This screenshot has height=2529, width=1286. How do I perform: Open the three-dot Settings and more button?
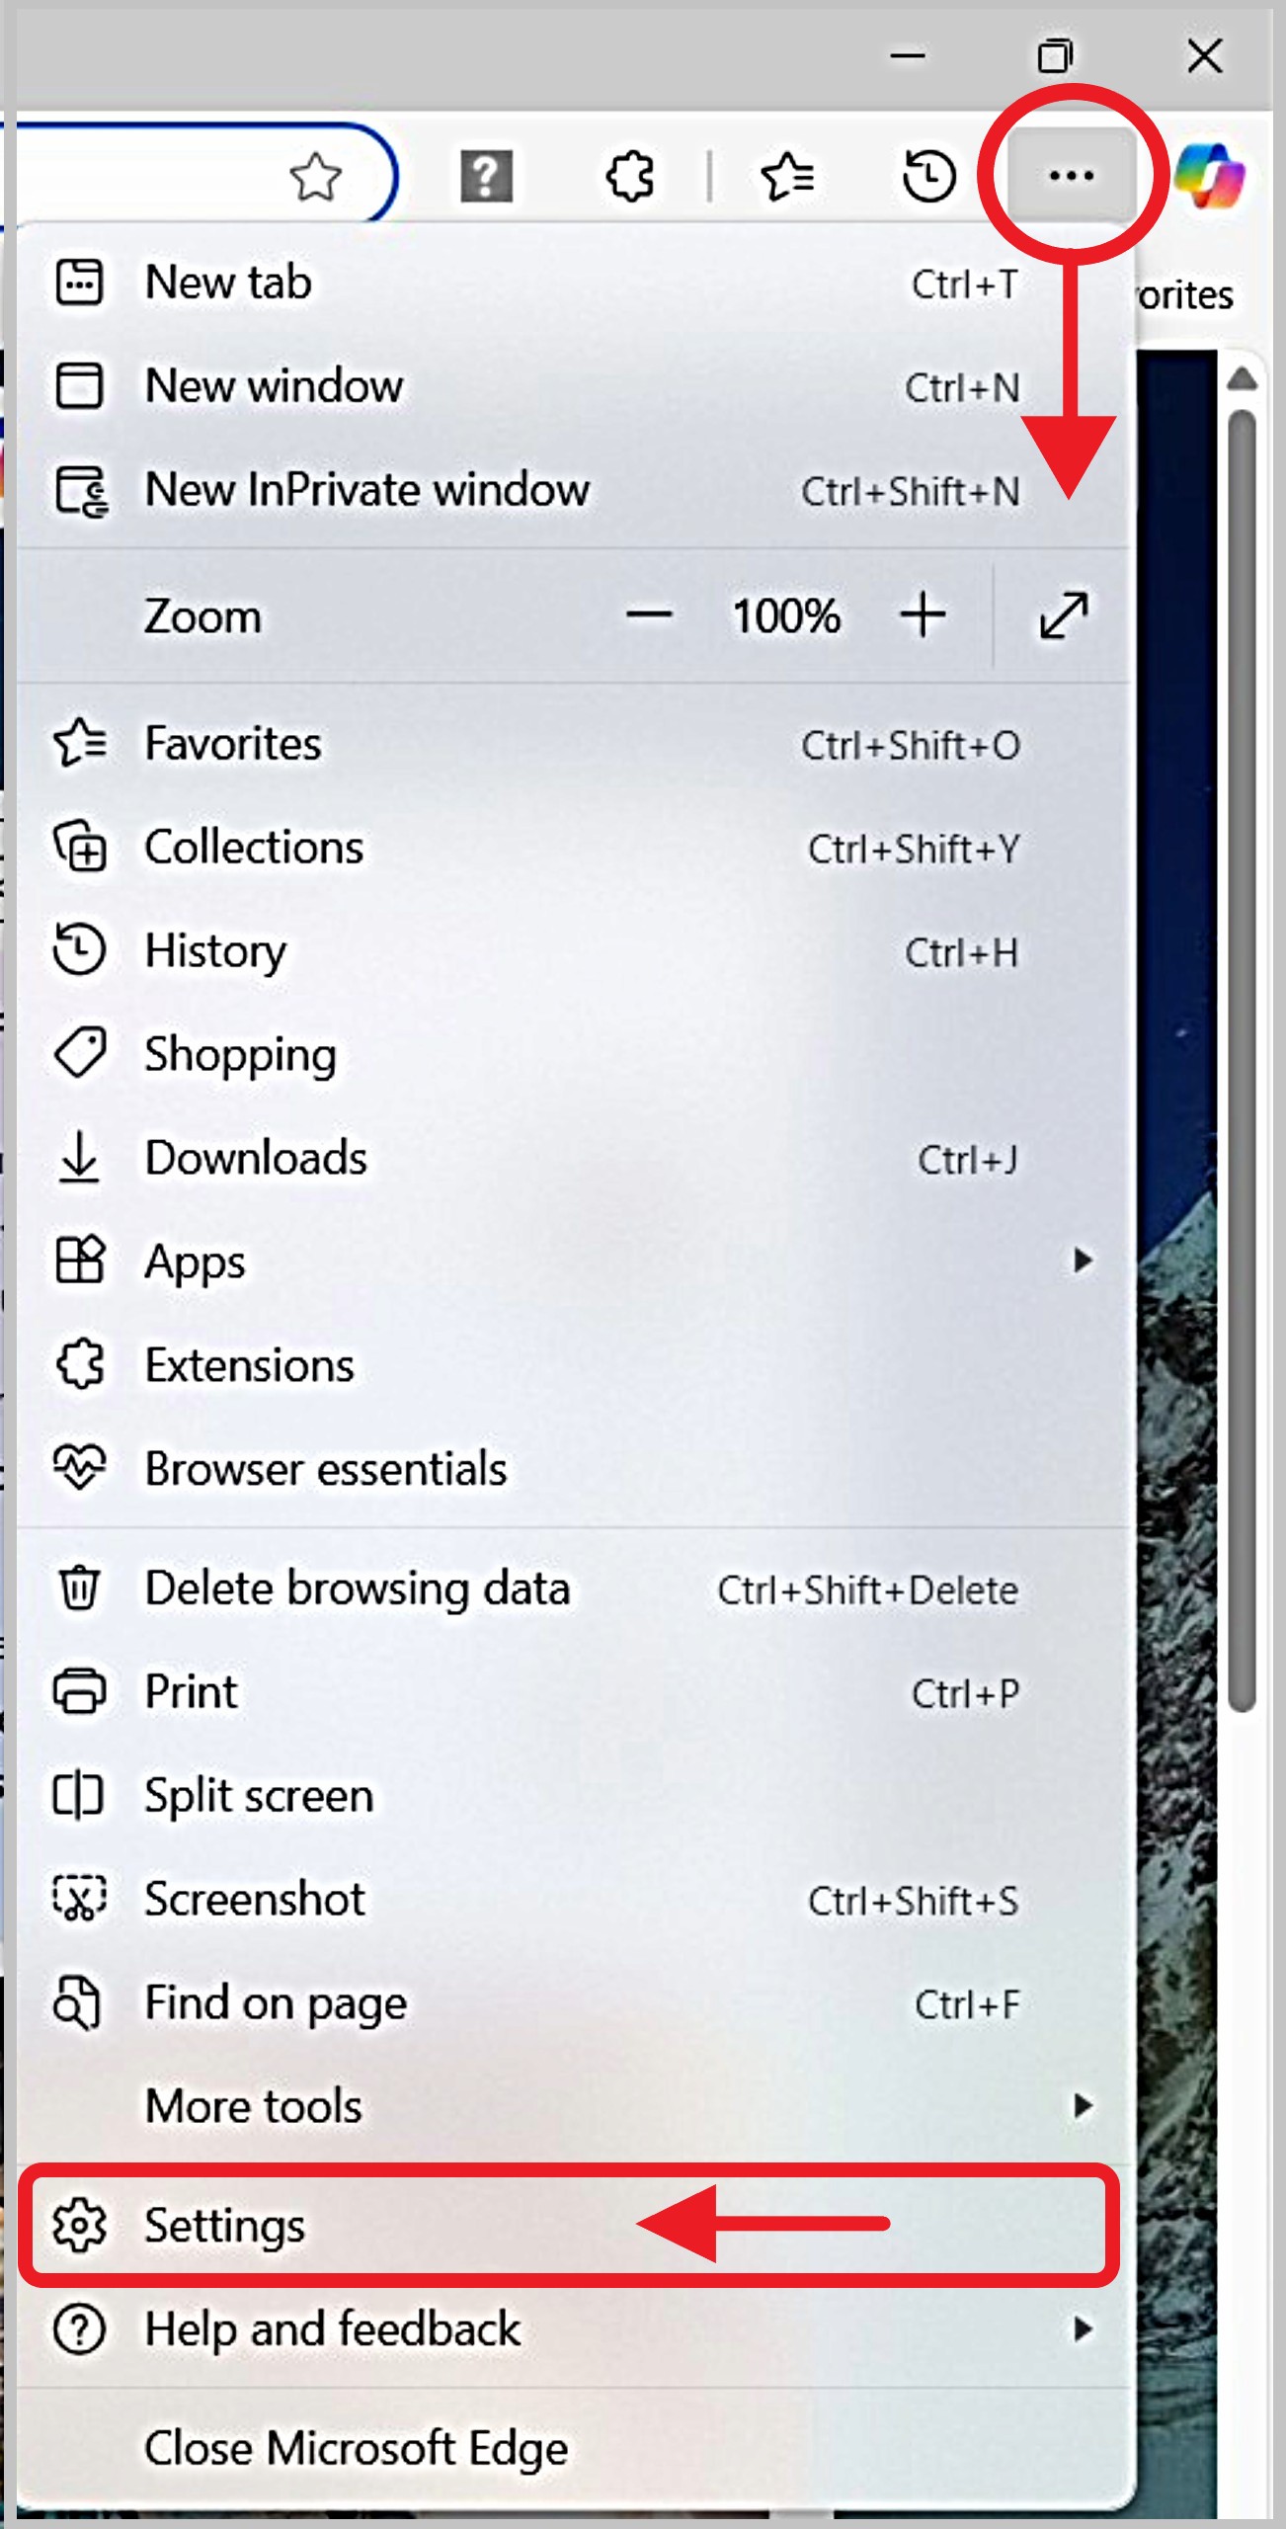(x=1072, y=176)
